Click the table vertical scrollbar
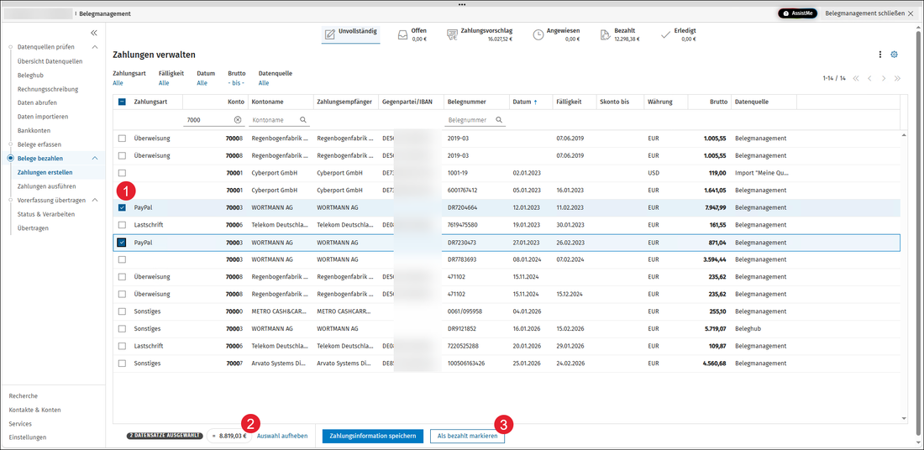Screen dimensions: 924x450 [x=906, y=275]
